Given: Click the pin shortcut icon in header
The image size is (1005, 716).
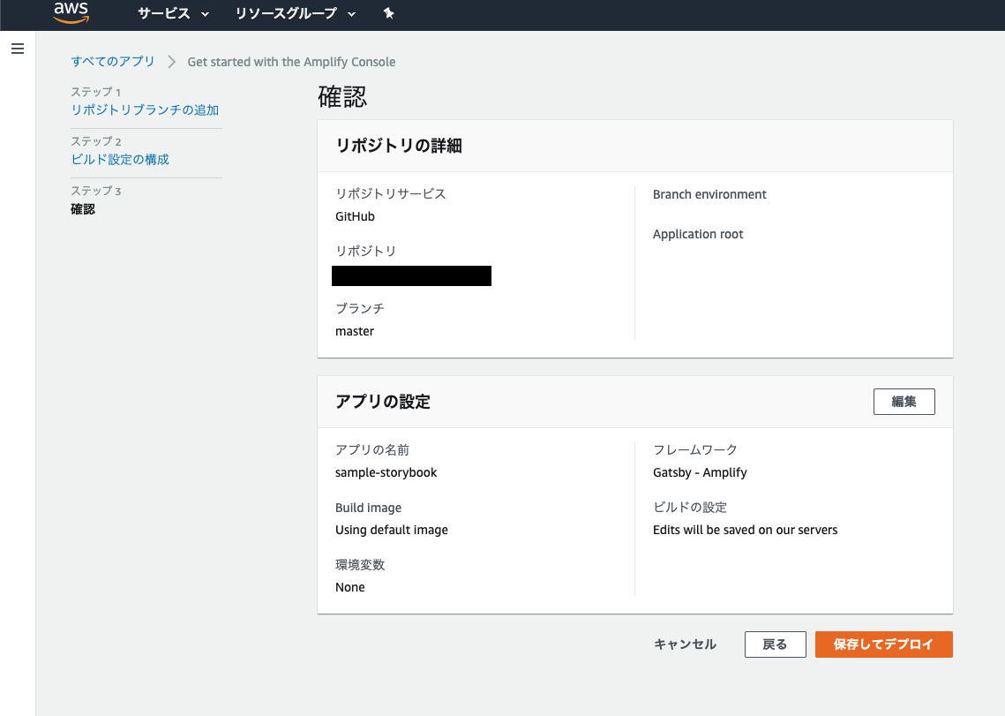Looking at the screenshot, I should [x=388, y=13].
